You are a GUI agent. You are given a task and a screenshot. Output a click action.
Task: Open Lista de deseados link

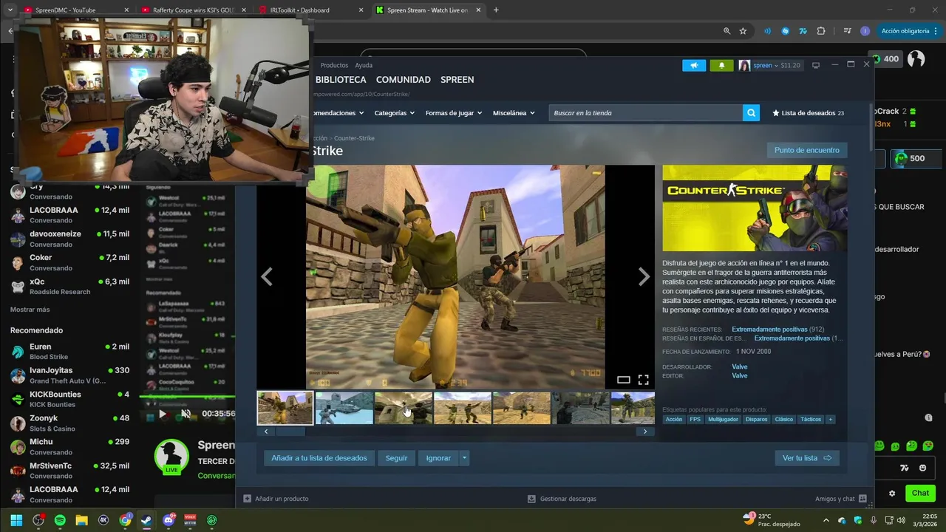pos(809,113)
